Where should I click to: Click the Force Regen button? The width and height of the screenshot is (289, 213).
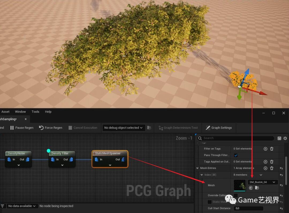click(51, 128)
